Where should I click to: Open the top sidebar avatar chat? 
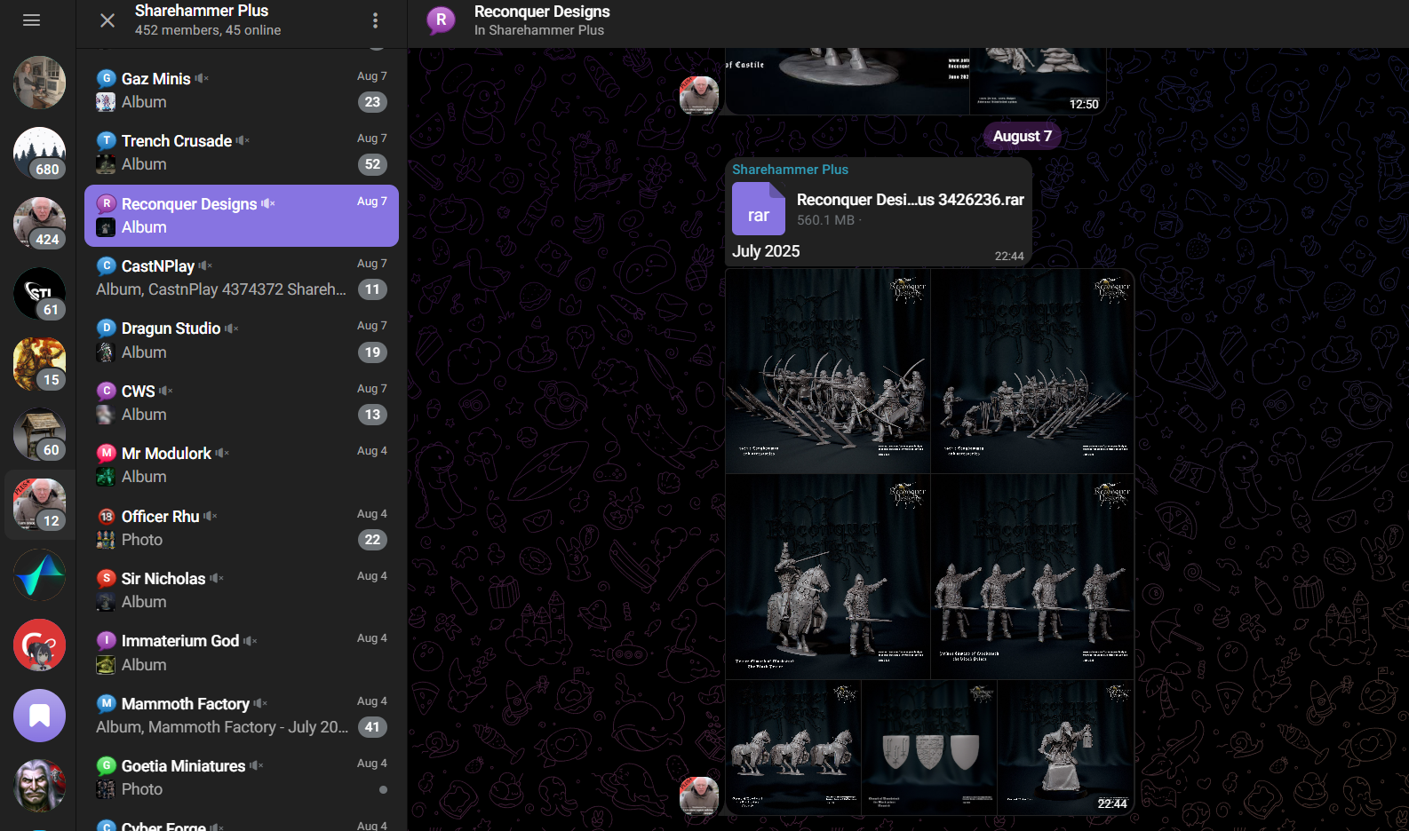(39, 83)
